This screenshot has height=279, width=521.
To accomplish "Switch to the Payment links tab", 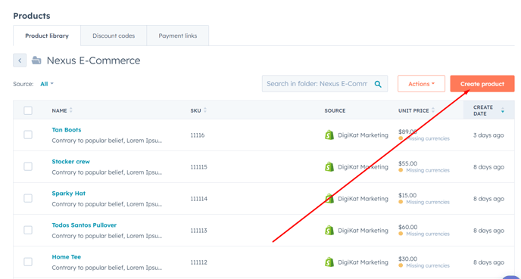I will click(178, 36).
